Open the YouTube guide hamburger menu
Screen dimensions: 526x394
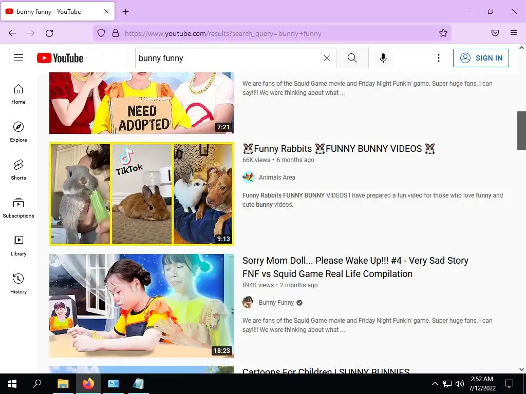pos(18,58)
